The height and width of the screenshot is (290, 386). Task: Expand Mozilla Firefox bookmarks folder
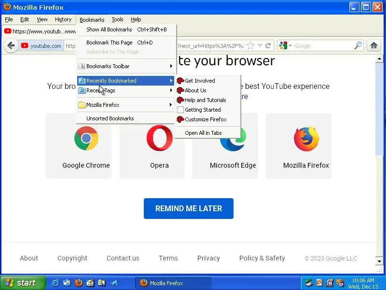(126, 105)
